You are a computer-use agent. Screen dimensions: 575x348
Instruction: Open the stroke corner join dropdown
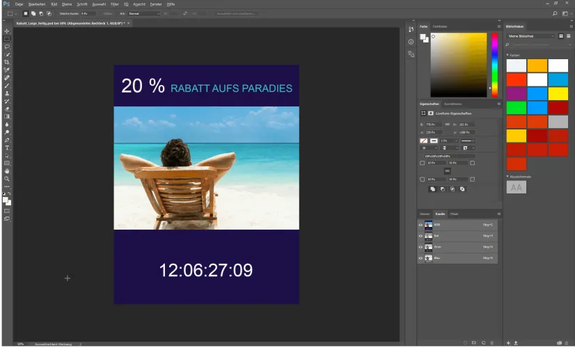pos(468,148)
